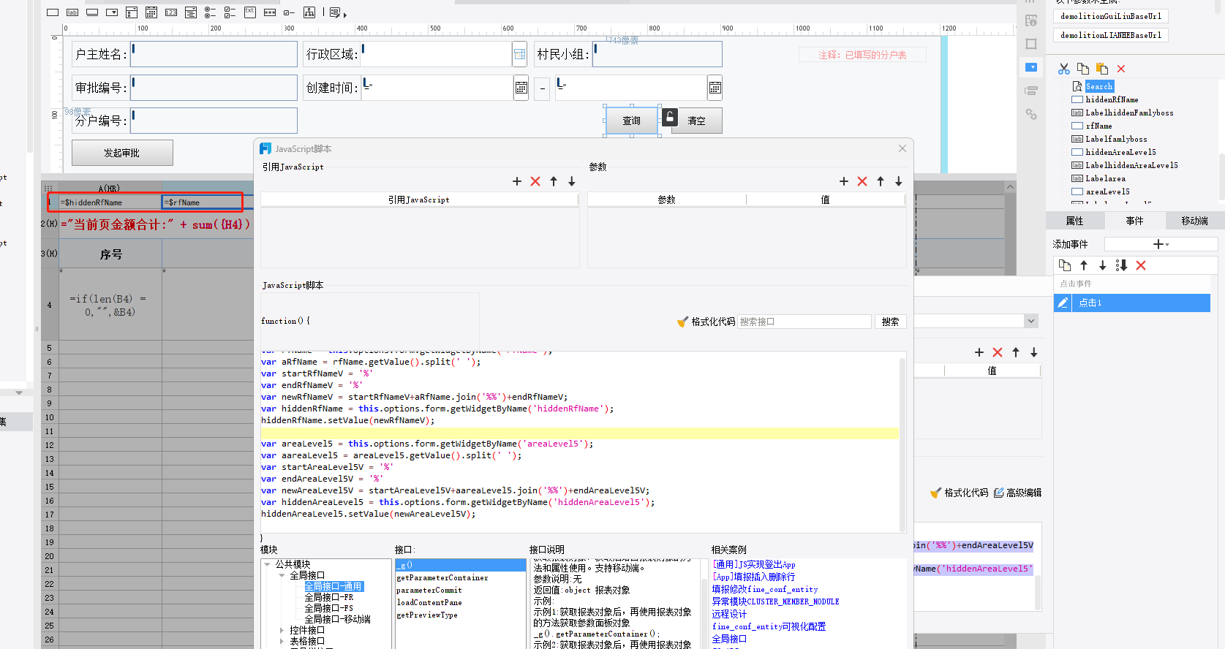Screen dimensions: 1225x649
Task: Switch to the 移动端 tab
Action: 1194,221
